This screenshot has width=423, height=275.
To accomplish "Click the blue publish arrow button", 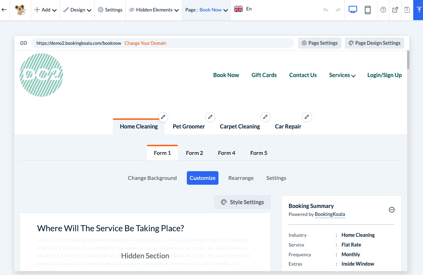I will coord(418,10).
